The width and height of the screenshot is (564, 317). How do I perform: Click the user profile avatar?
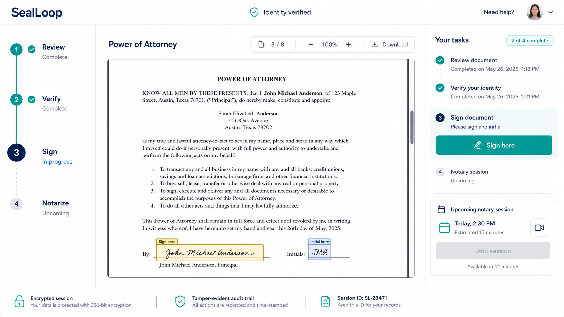coord(535,12)
